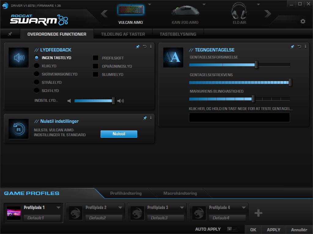Add a new profile slot with plus

coord(258,213)
